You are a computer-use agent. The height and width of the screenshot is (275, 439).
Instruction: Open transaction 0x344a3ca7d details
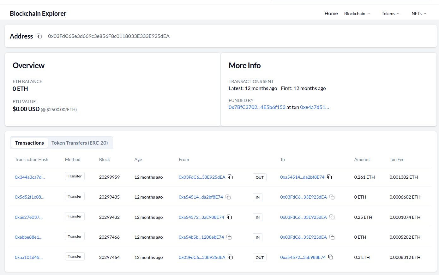click(29, 177)
